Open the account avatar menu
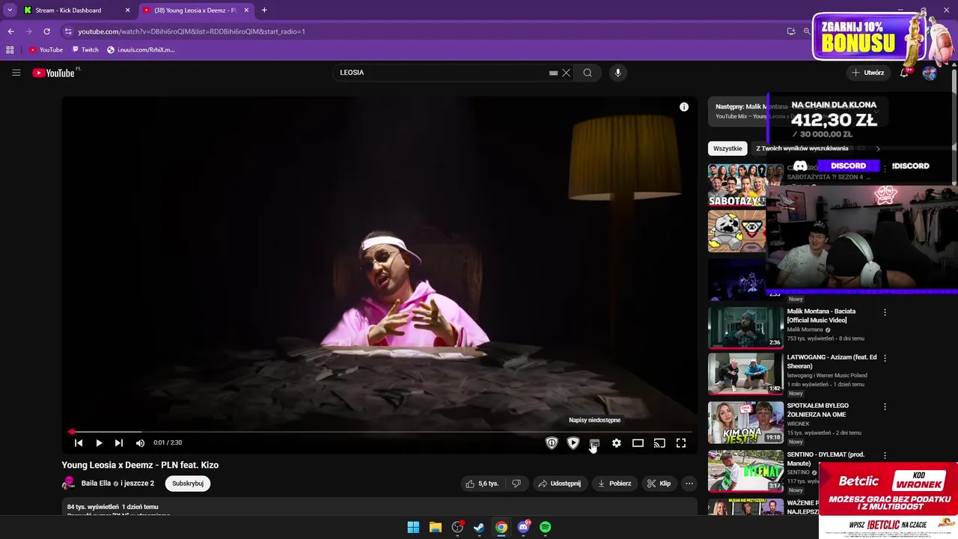 pos(930,73)
